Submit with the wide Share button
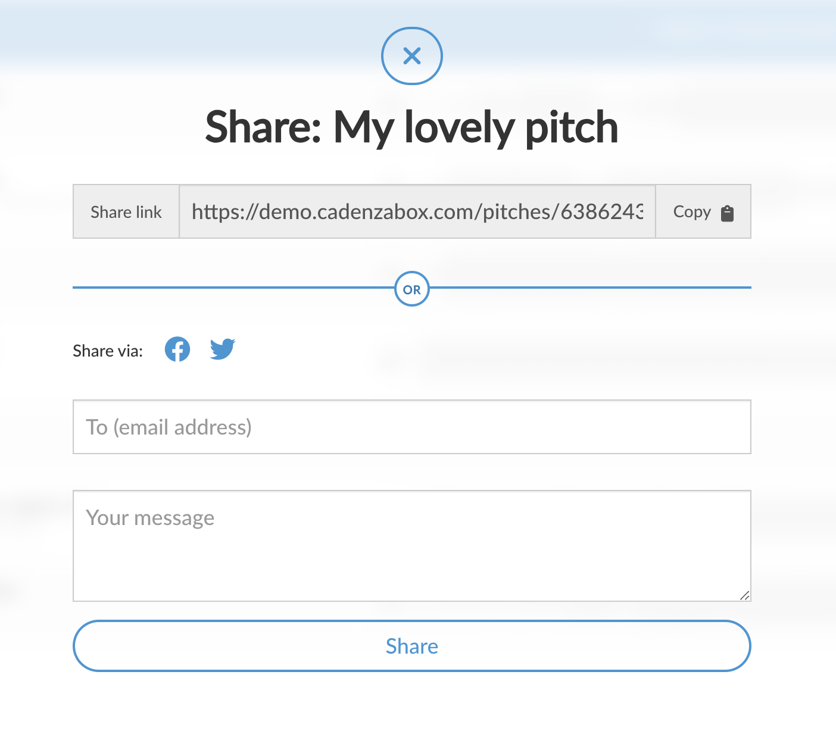Image resolution: width=836 pixels, height=731 pixels. pyautogui.click(x=411, y=646)
